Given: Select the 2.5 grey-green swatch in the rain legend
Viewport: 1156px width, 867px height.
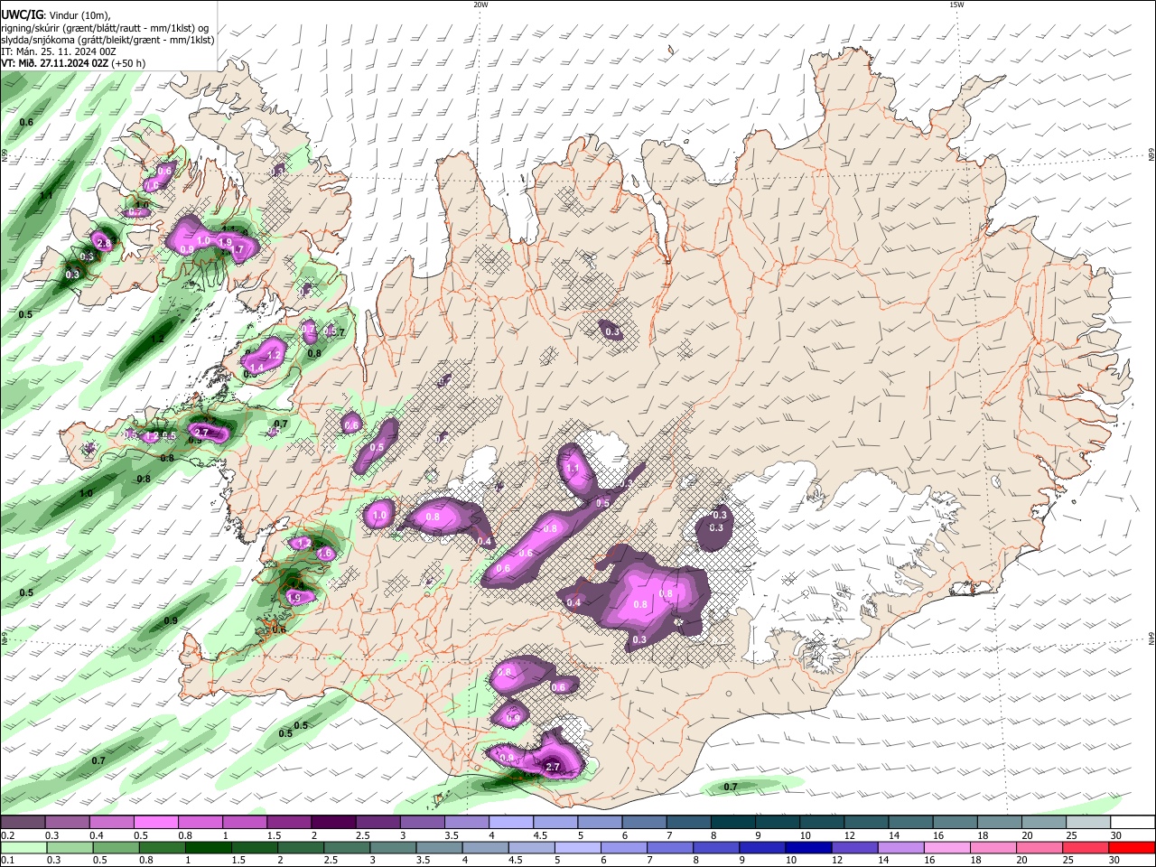Looking at the screenshot, I should point(346,847).
